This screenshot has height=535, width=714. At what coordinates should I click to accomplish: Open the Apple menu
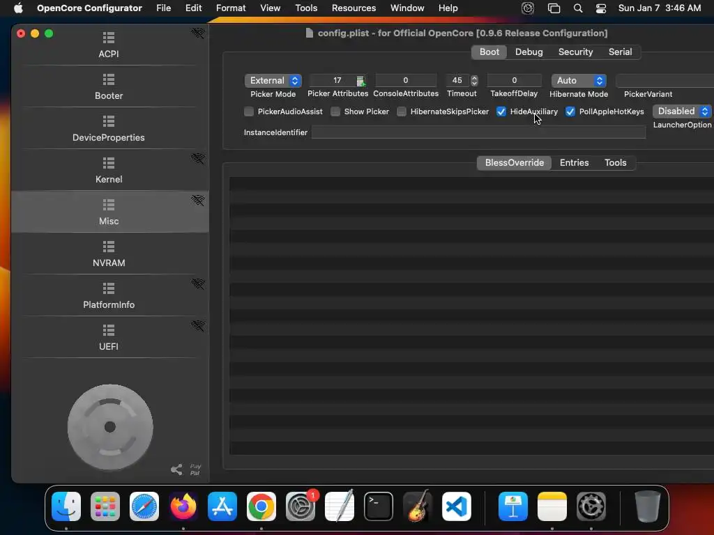tap(18, 8)
